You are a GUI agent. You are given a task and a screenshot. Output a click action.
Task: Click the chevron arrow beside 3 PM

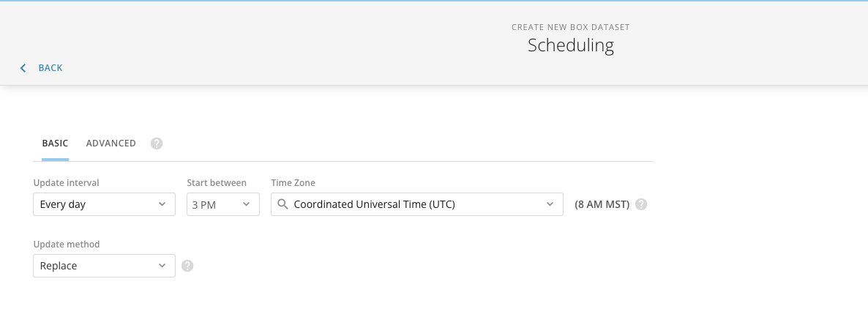[247, 204]
